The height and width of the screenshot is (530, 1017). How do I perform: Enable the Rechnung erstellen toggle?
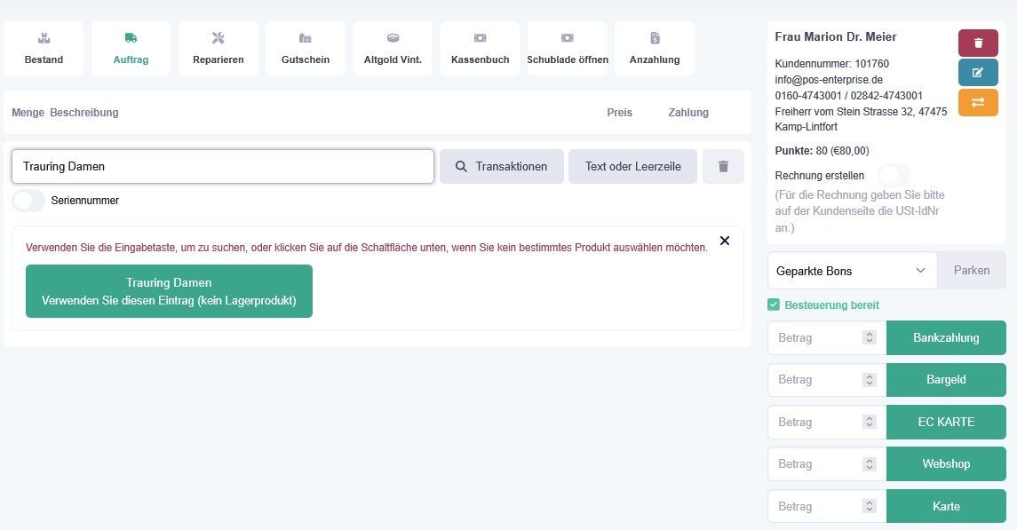[894, 175]
